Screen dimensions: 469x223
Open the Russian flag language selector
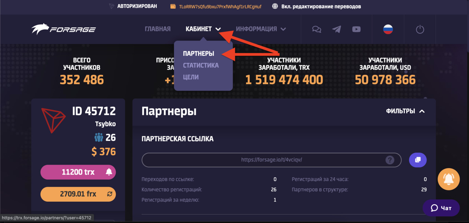pyautogui.click(x=388, y=29)
